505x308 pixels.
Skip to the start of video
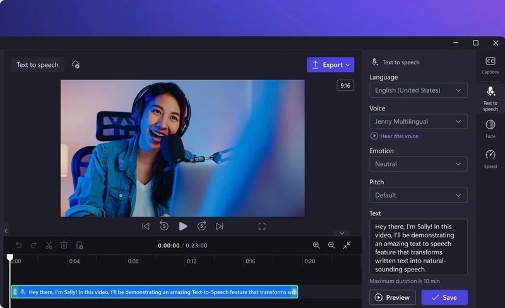tap(146, 227)
